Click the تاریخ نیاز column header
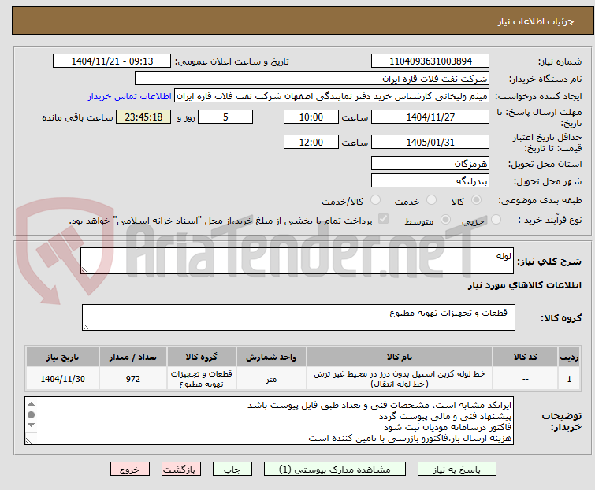The width and height of the screenshot is (595, 490). coord(62,357)
